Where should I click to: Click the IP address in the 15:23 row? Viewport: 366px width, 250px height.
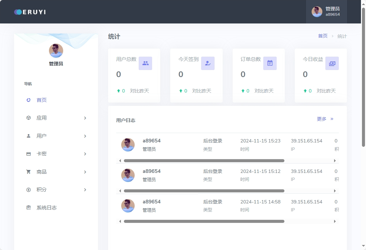[307, 141]
